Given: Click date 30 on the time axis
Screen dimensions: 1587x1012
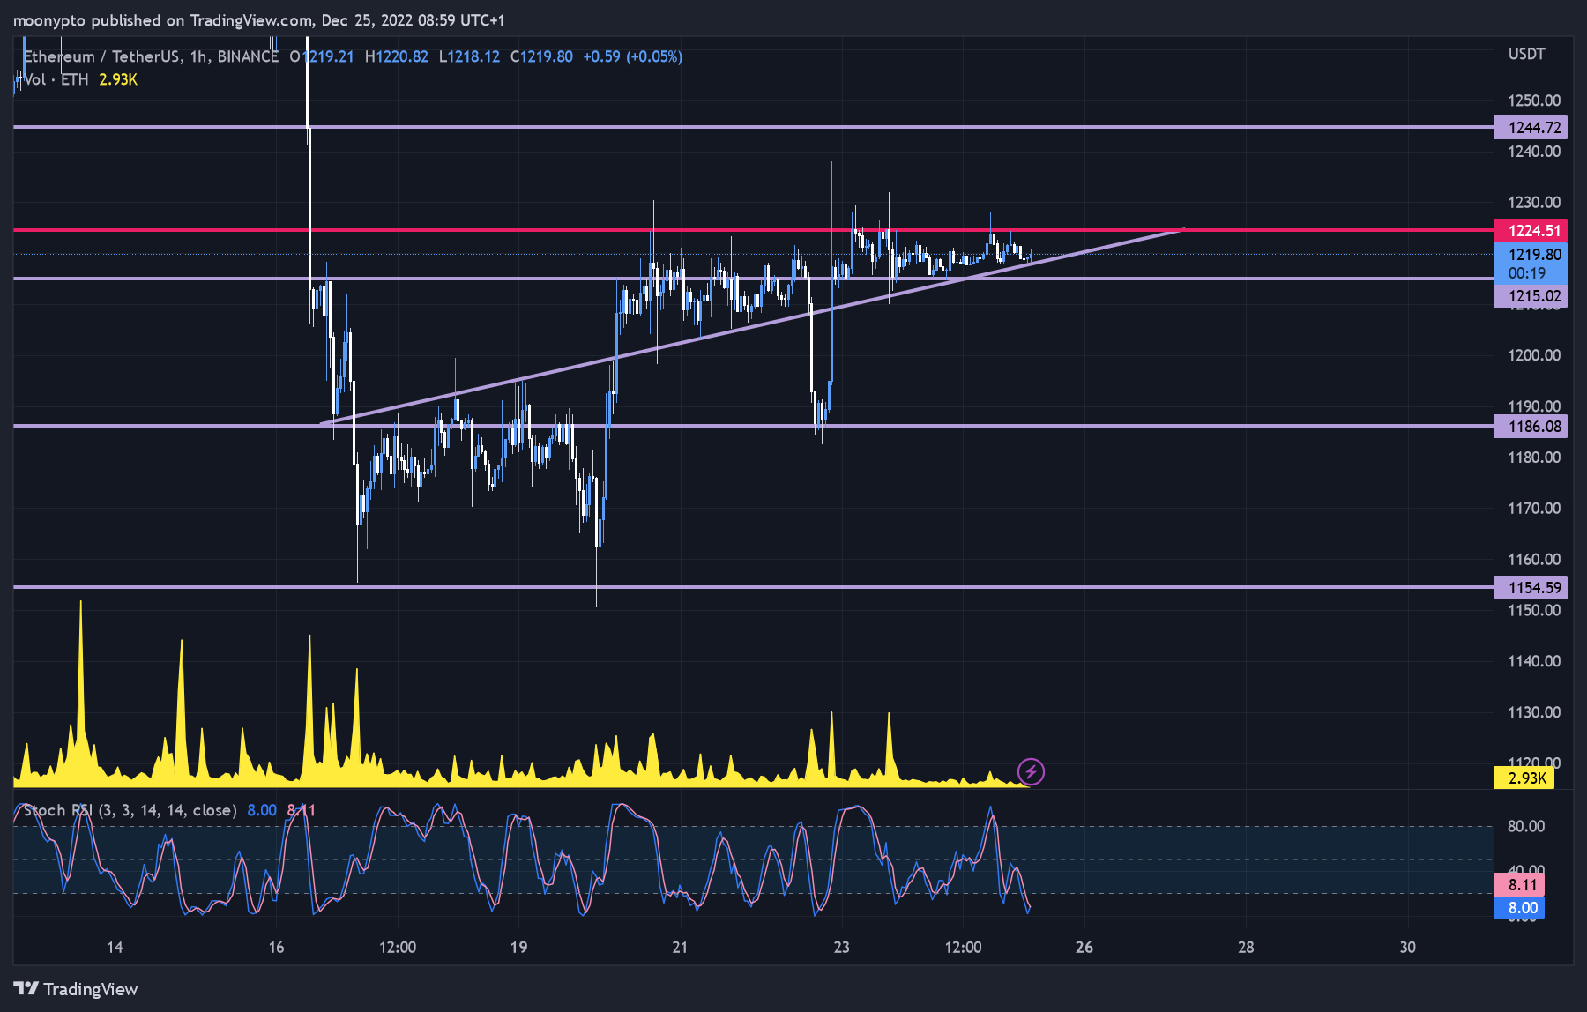Looking at the screenshot, I should click(x=1407, y=948).
